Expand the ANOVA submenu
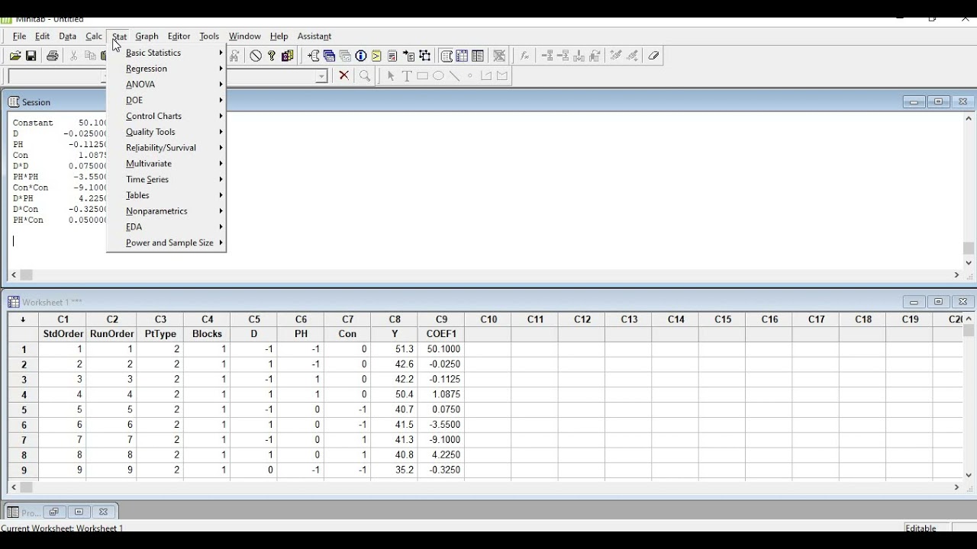The width and height of the screenshot is (977, 549). tap(166, 85)
